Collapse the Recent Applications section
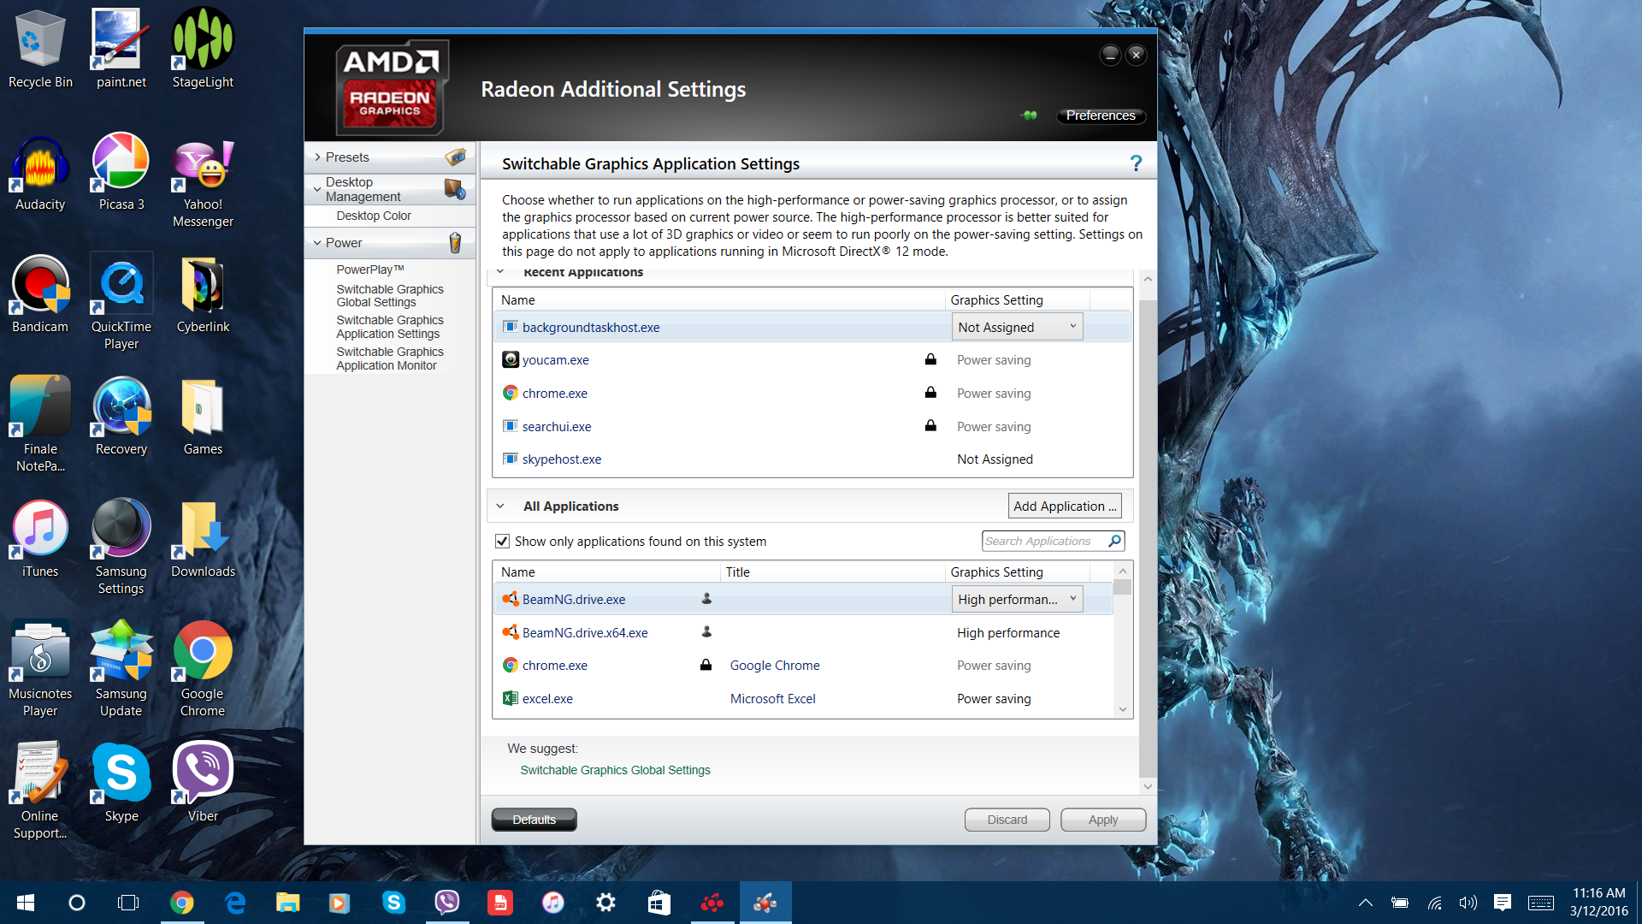This screenshot has width=1642, height=924. 500,272
